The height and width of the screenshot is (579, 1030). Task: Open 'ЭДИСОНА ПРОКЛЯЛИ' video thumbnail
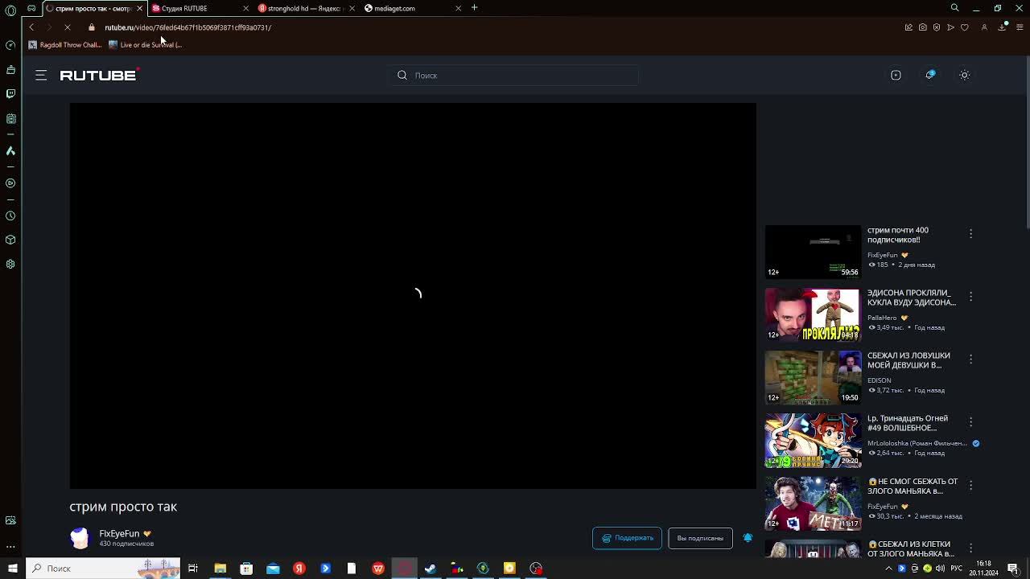[813, 314]
